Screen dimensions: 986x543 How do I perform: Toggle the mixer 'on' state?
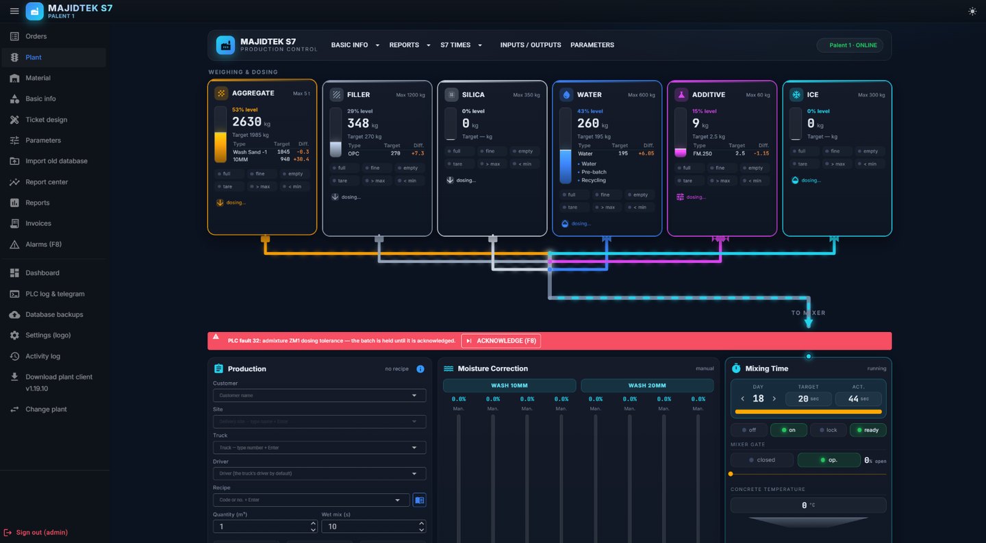[788, 430]
